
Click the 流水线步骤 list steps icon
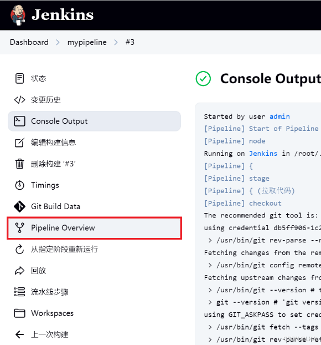[19, 292]
